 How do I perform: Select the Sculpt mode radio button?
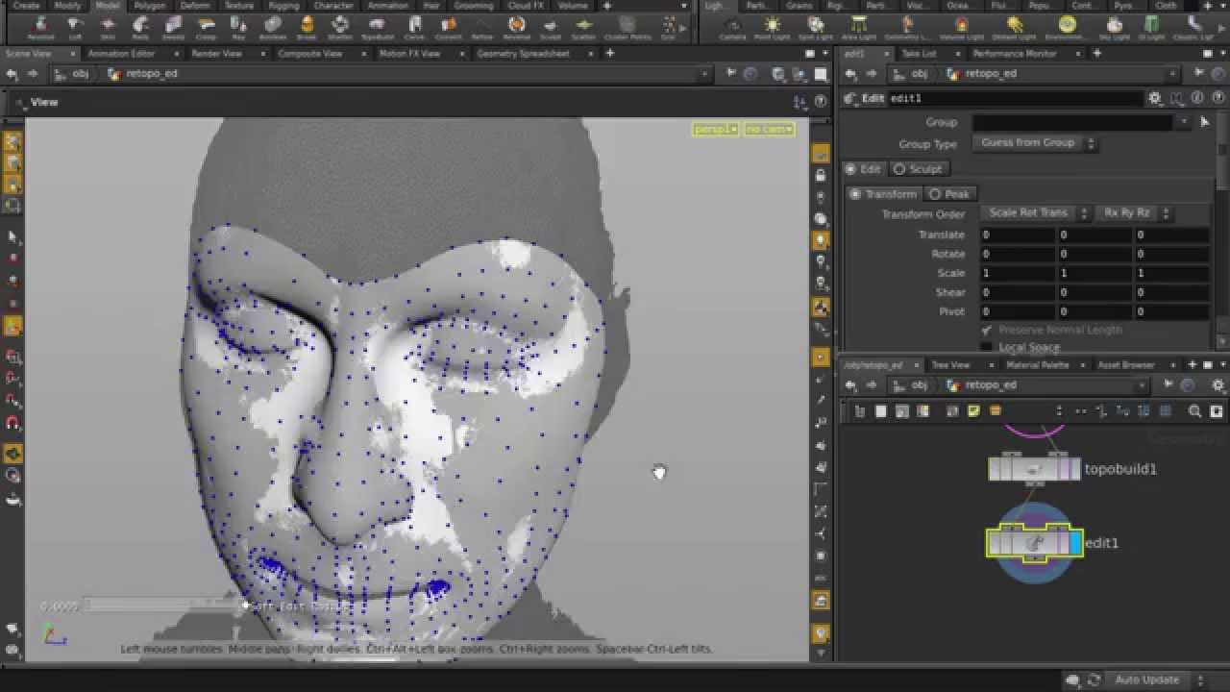tap(918, 169)
